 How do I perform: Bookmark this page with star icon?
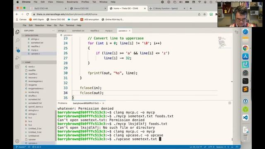point(205,14)
